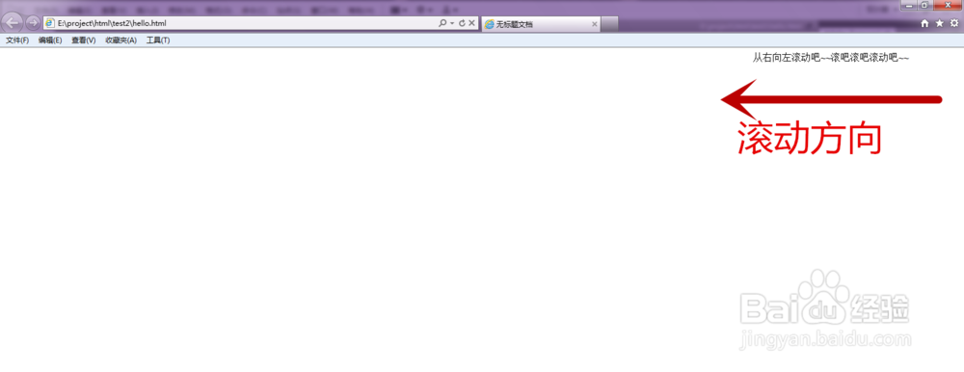Viewport: 964px width, 372px height.
Task: Open the address bar dropdown arrow
Action: click(452, 23)
